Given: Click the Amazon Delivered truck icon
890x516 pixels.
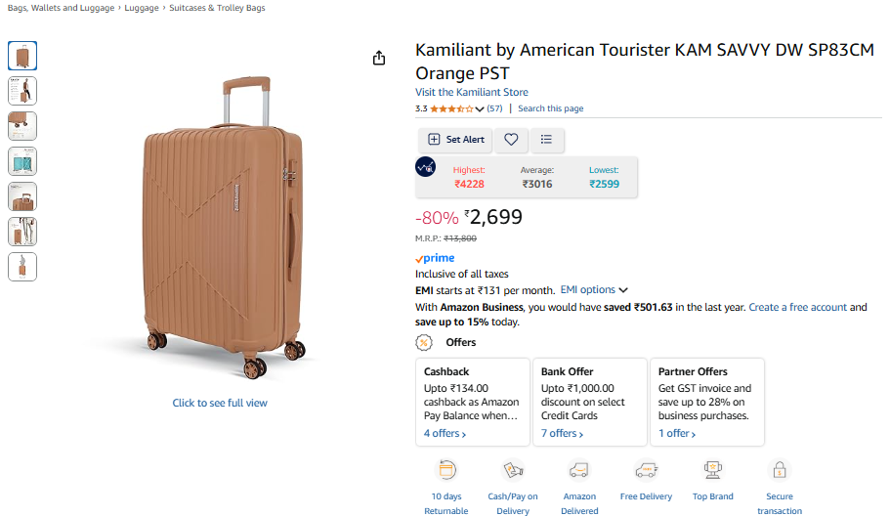Looking at the screenshot, I should (579, 470).
